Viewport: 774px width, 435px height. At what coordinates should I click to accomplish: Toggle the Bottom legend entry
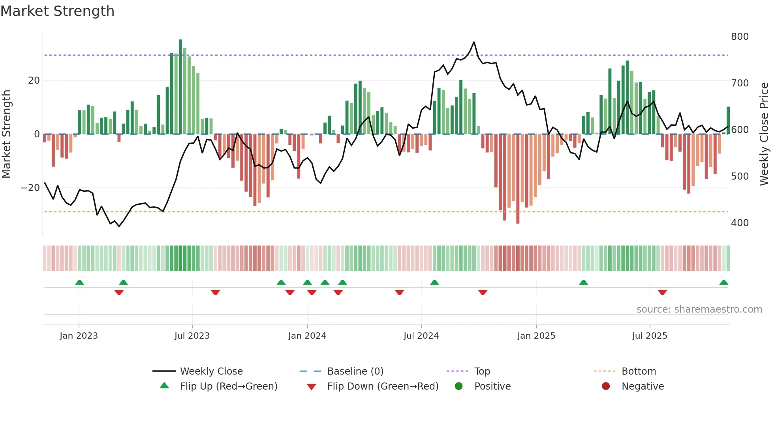(639, 371)
